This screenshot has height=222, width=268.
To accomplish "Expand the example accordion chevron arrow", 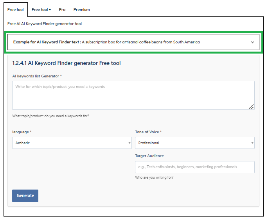I will [252, 42].
